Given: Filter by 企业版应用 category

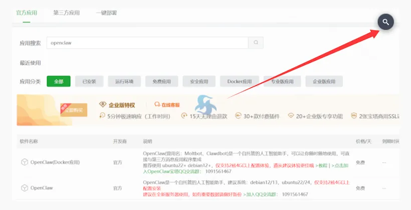Looking at the screenshot, I should pos(324,81).
